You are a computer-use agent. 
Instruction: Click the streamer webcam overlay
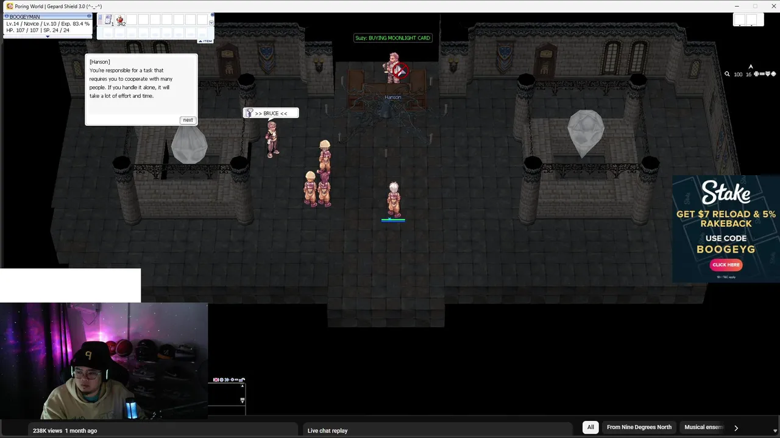(104, 361)
